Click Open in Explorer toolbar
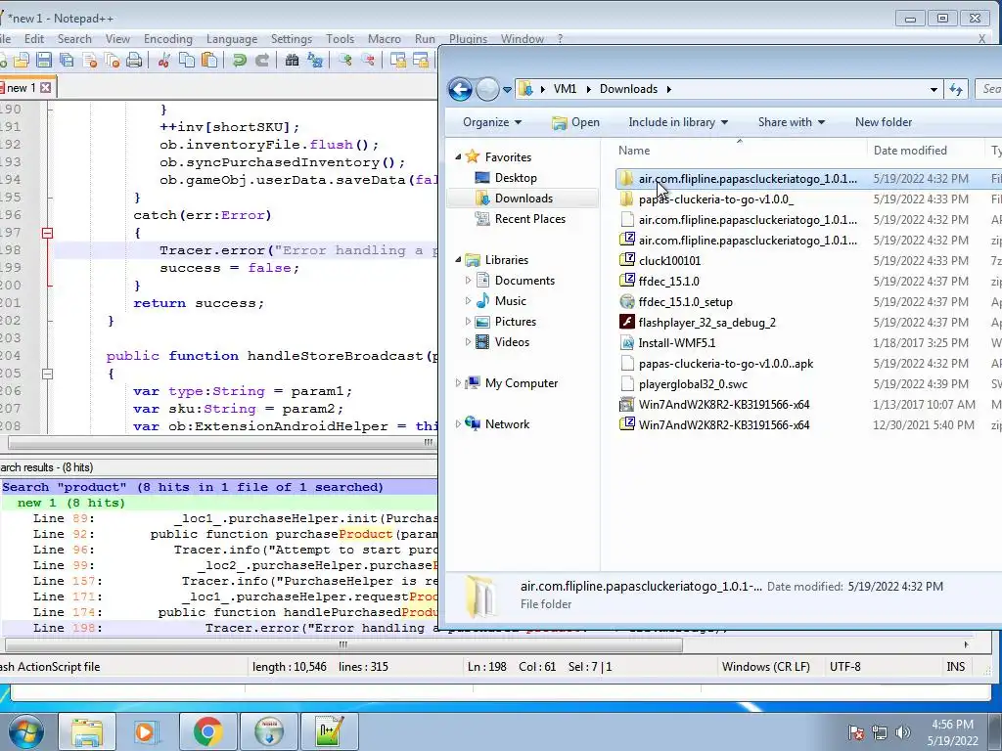This screenshot has width=1002, height=751. coord(575,122)
